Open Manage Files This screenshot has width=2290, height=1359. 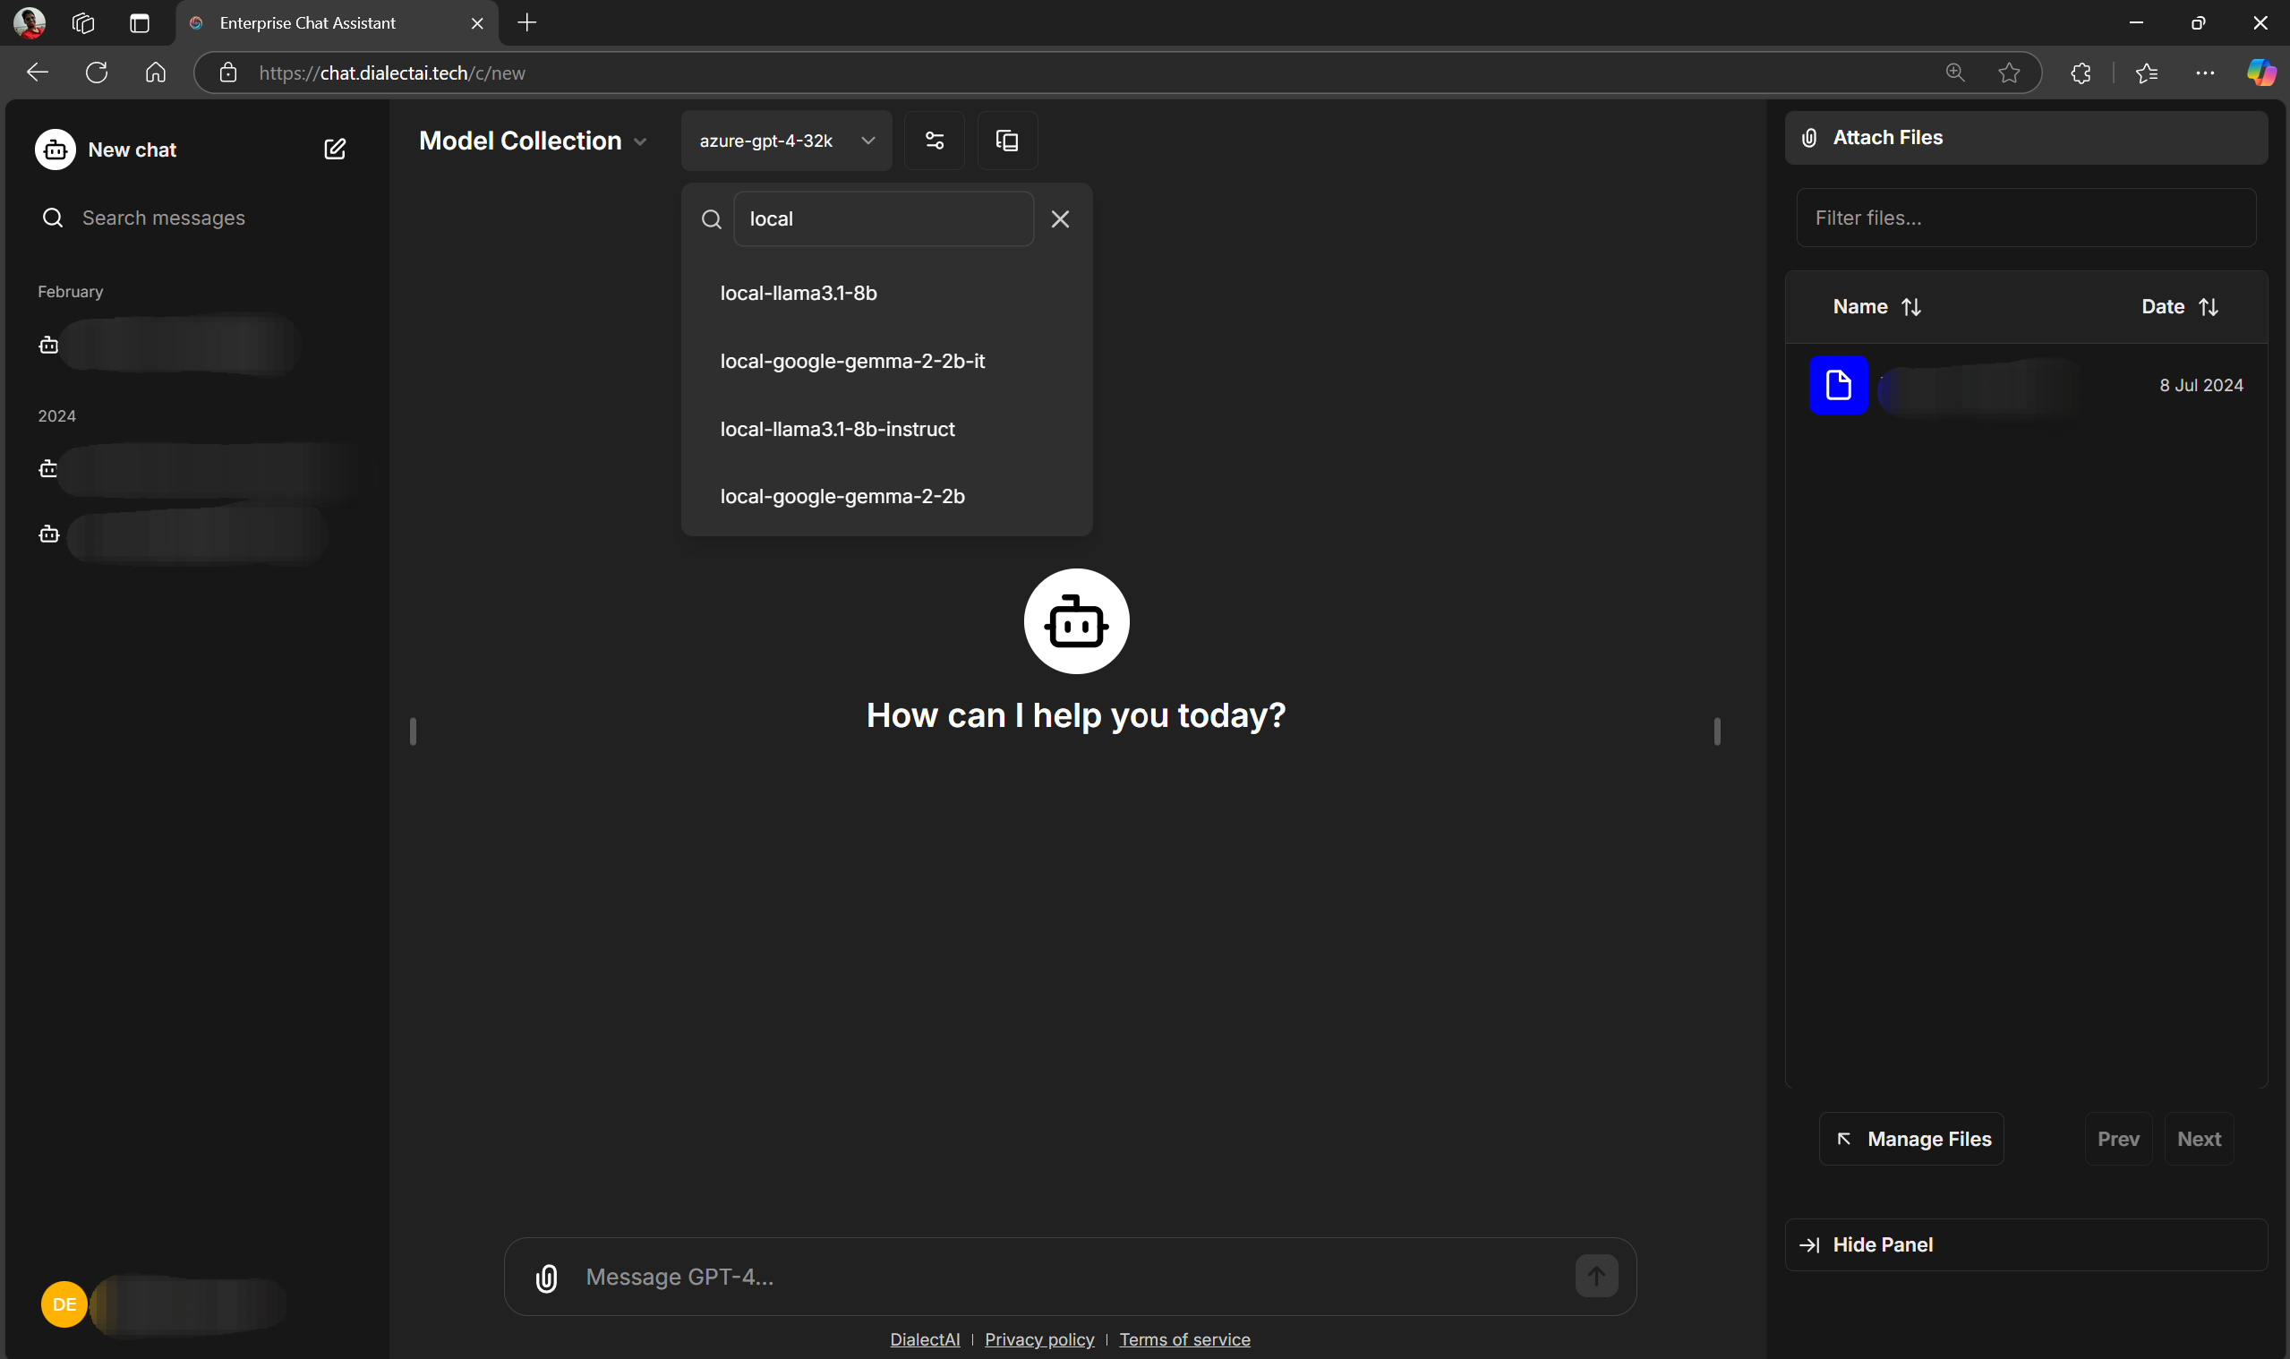(1911, 1140)
